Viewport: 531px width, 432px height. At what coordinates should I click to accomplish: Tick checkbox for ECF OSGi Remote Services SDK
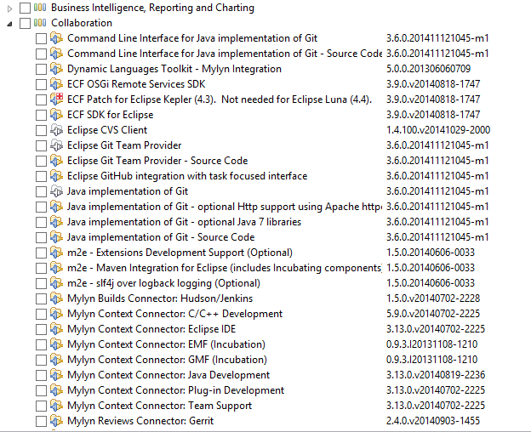pos(42,84)
